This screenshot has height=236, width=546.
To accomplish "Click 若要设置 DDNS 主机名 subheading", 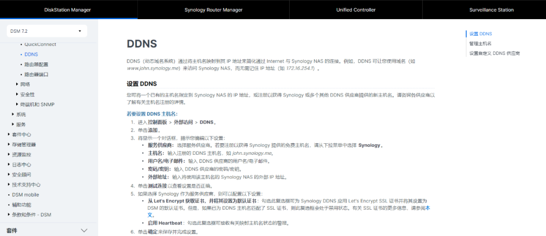I will [152, 113].
